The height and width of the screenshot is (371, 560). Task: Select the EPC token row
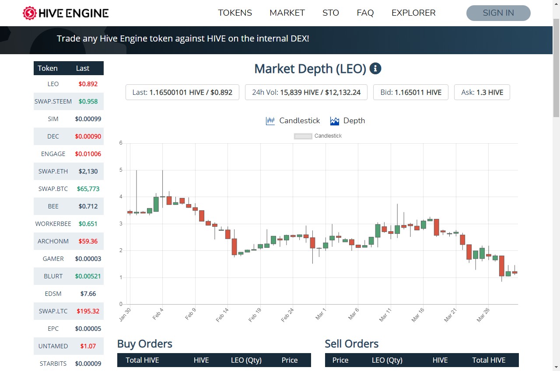[x=69, y=329]
